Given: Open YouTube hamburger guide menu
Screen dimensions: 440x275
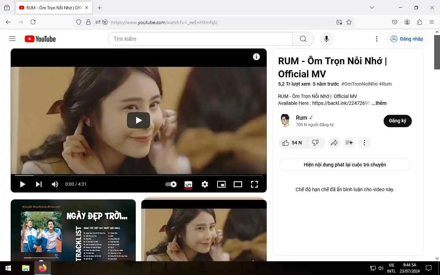Looking at the screenshot, I should coord(12,39).
